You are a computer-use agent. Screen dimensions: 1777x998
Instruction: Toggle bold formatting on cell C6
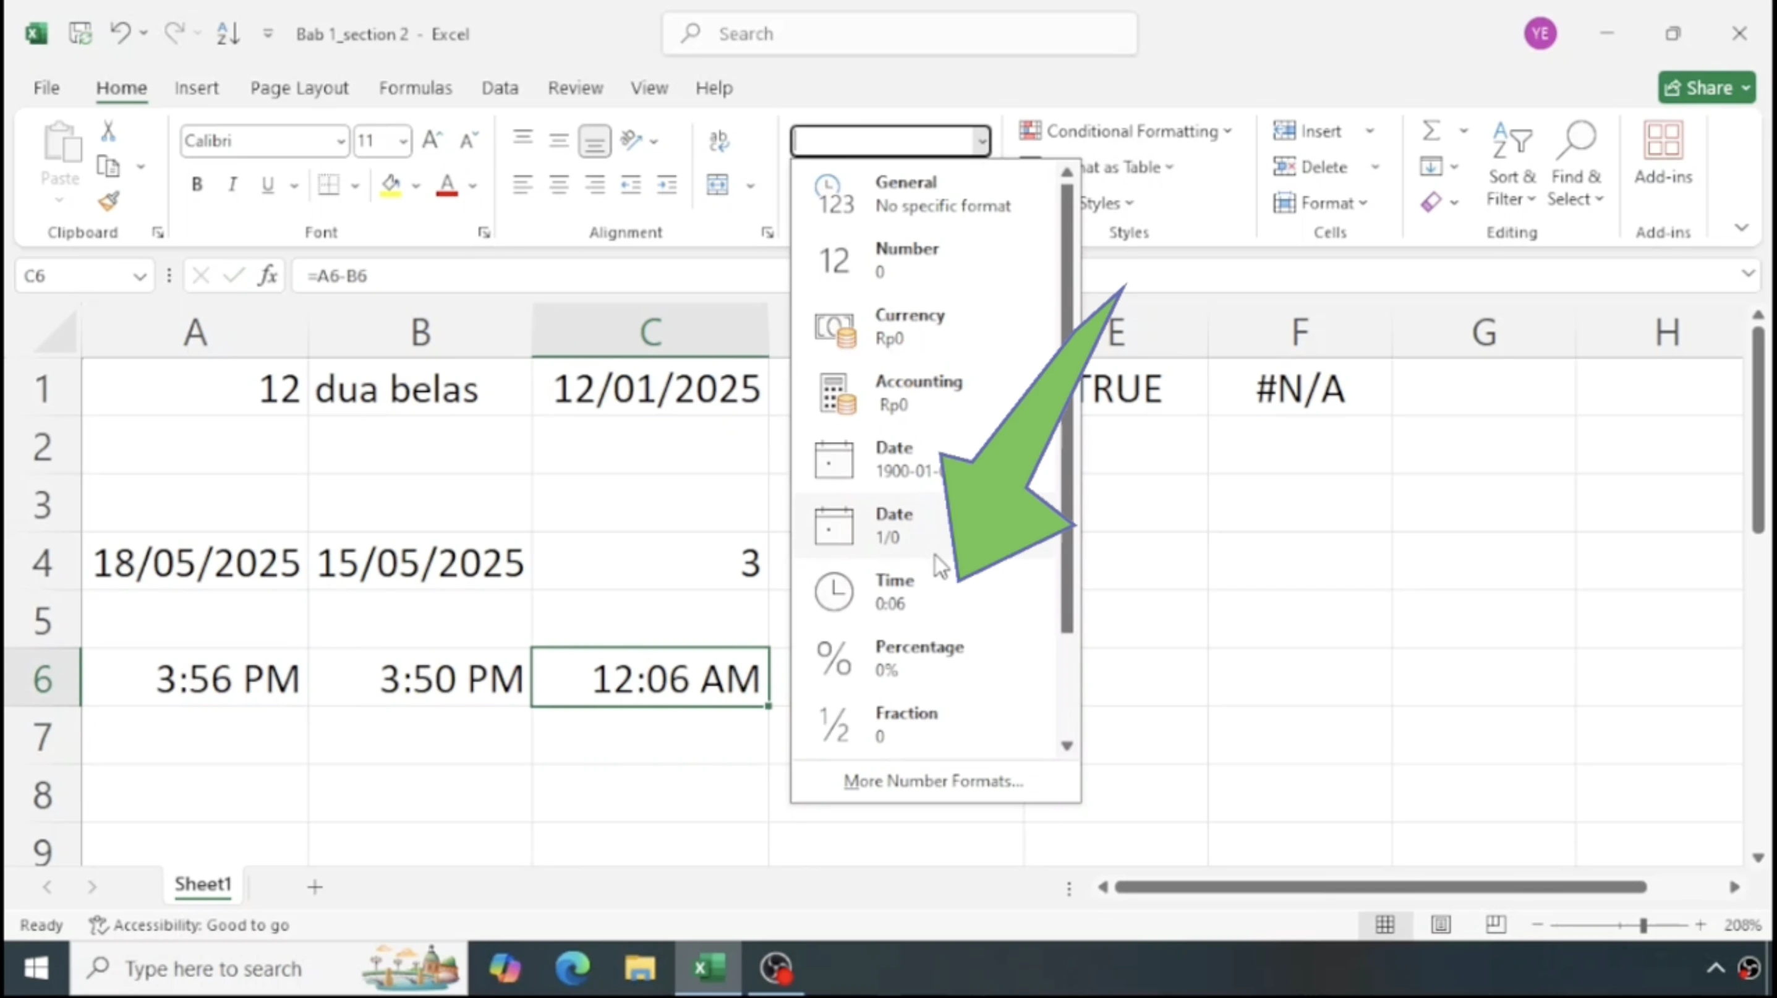pyautogui.click(x=196, y=184)
